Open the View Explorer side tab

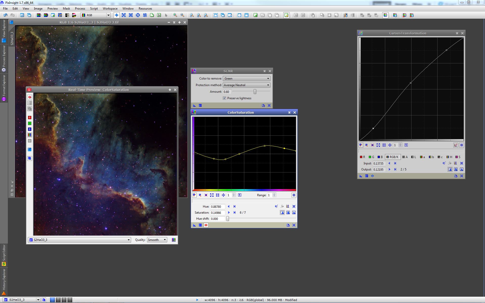point(4,31)
